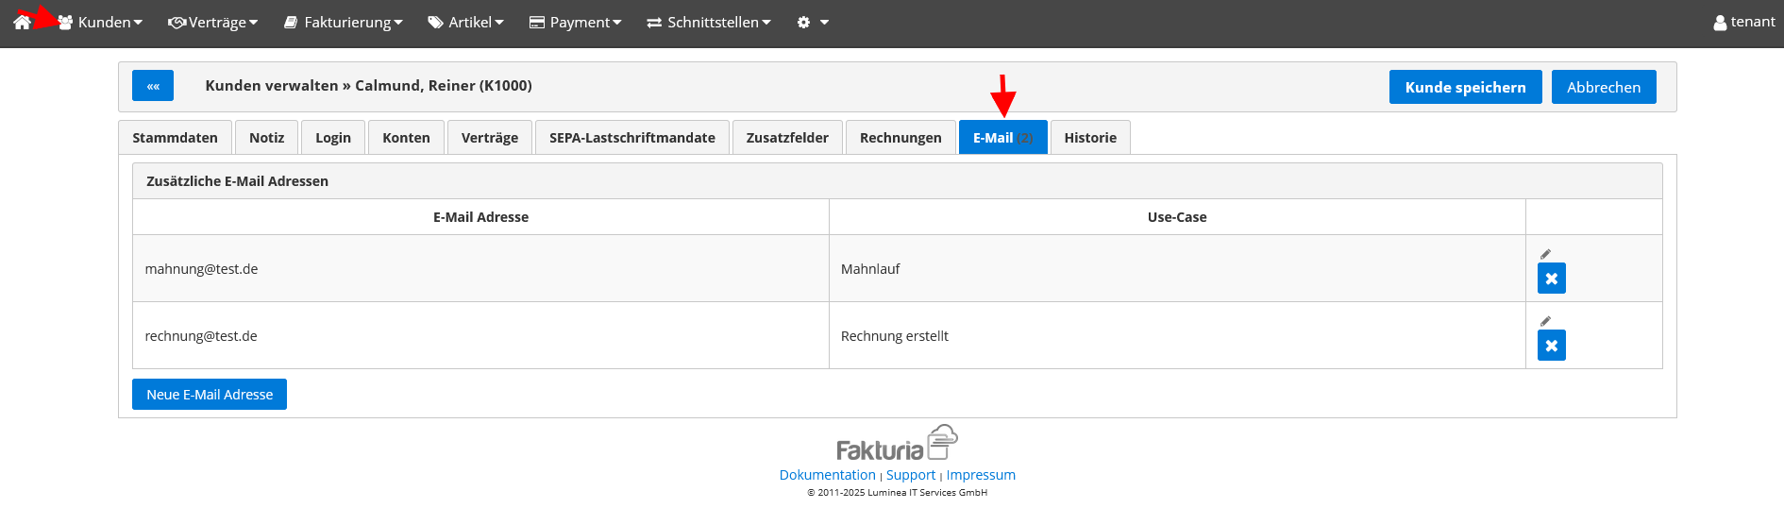Open the Dokumentation footer link
Image resolution: width=1784 pixels, height=508 pixels.
827,475
